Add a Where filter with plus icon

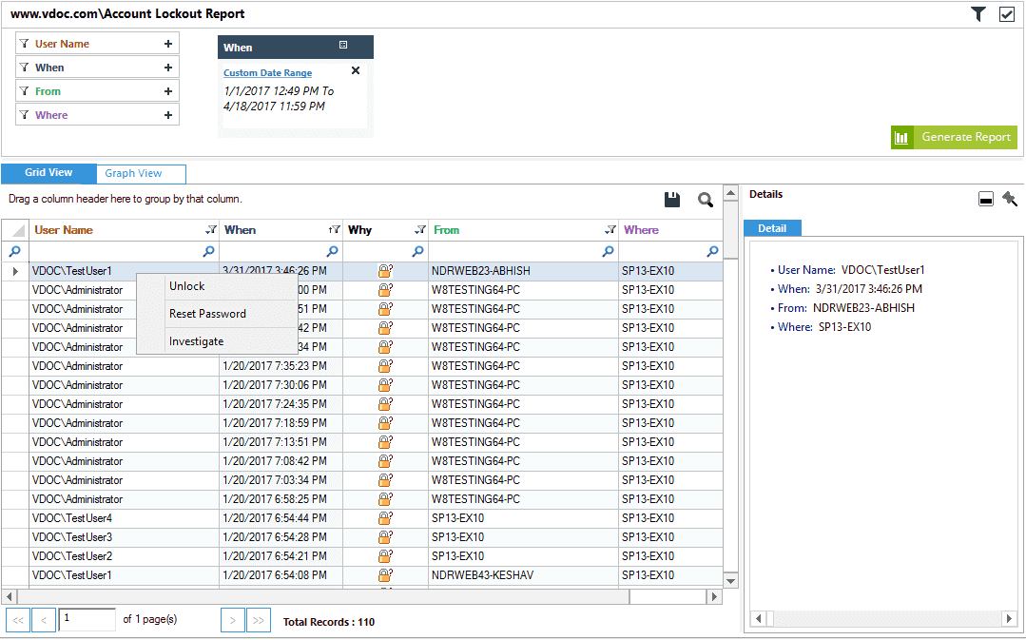[x=168, y=115]
